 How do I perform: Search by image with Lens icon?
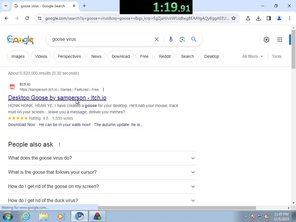pos(182,39)
